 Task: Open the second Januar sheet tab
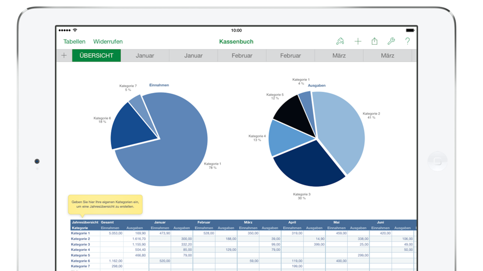tap(194, 55)
